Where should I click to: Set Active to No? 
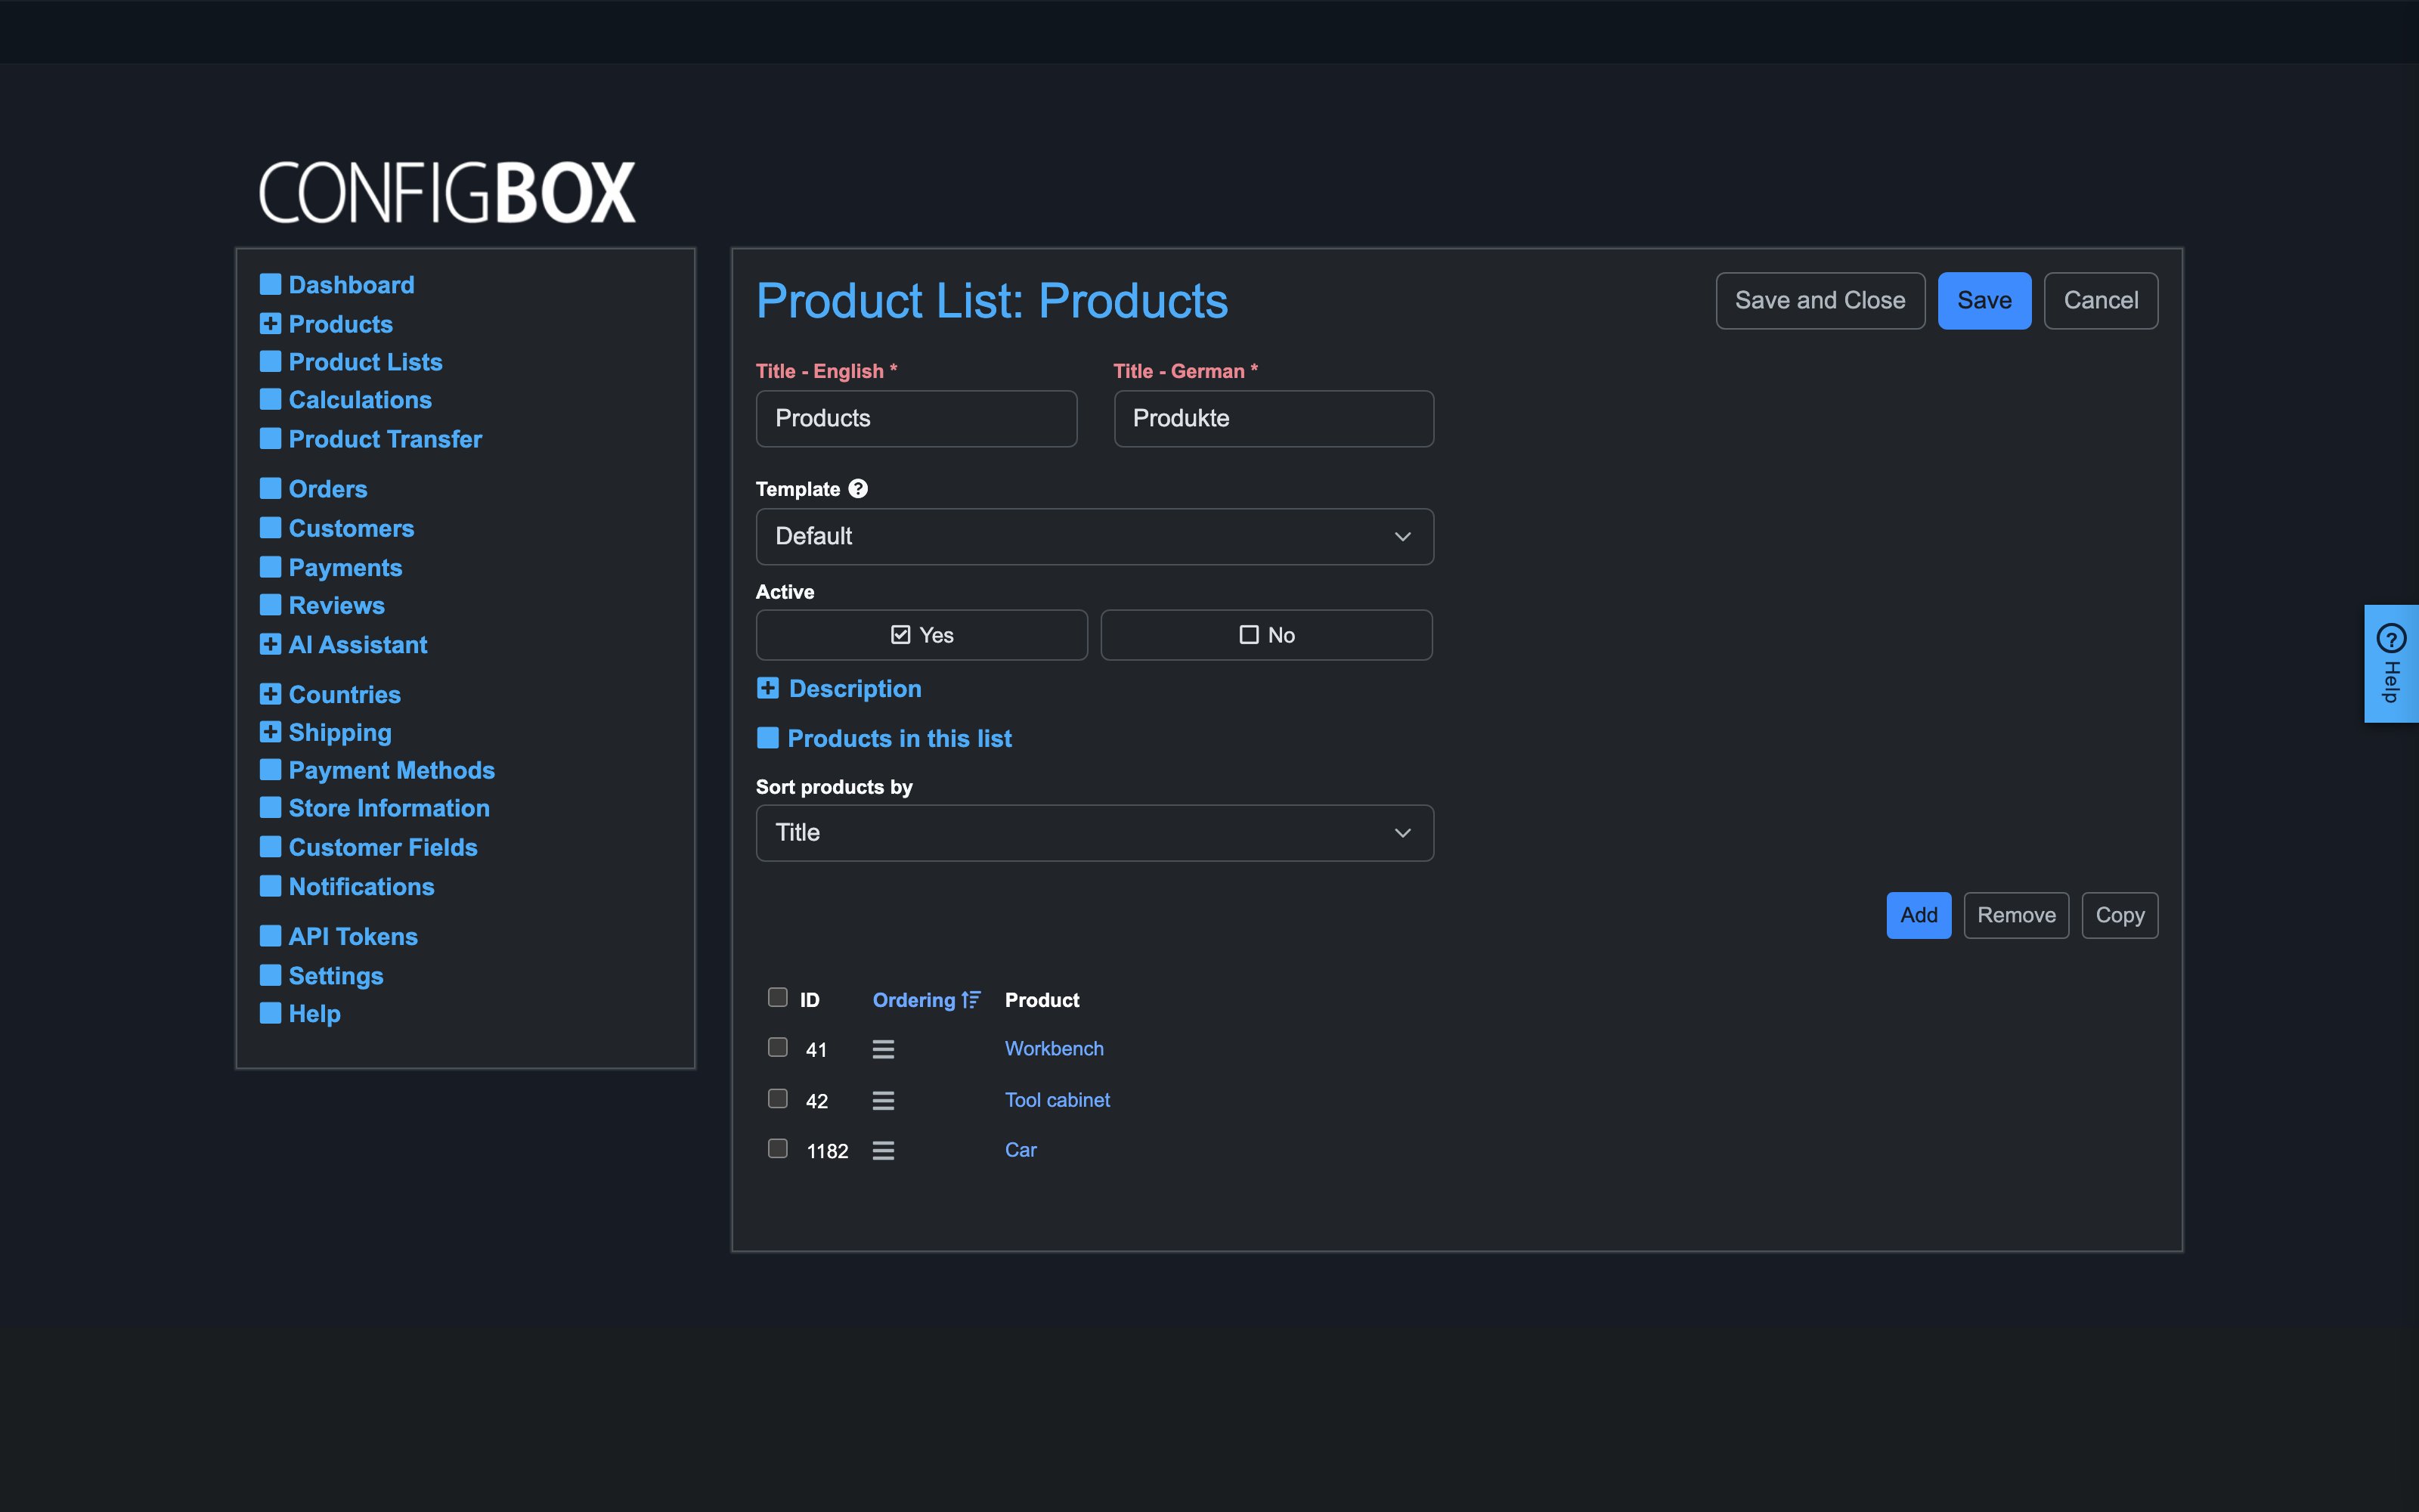click(1266, 635)
